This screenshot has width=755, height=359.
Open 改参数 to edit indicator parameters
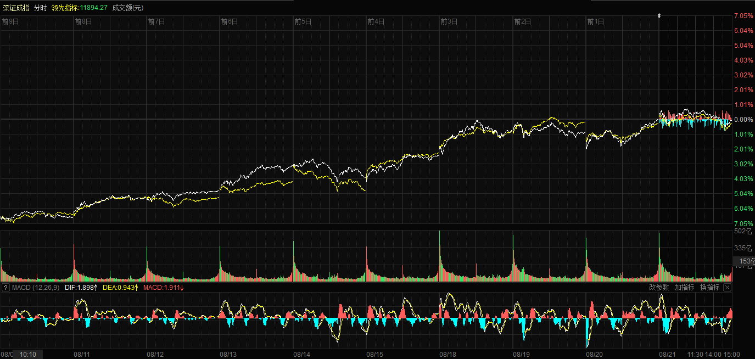coord(659,288)
